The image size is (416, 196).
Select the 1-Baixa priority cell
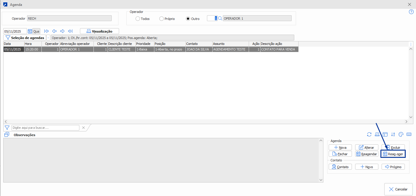tap(145, 49)
